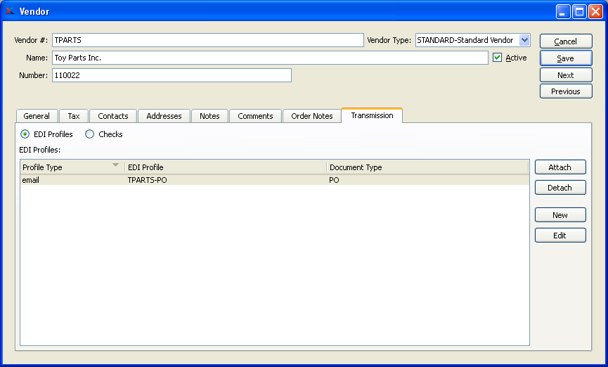Open the Order Notes tab
Image resolution: width=608 pixels, height=367 pixels.
(312, 116)
